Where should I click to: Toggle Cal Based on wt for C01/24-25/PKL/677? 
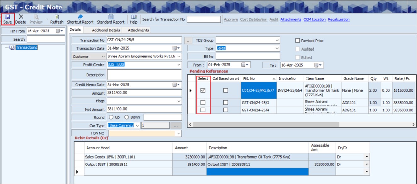(x=226, y=90)
